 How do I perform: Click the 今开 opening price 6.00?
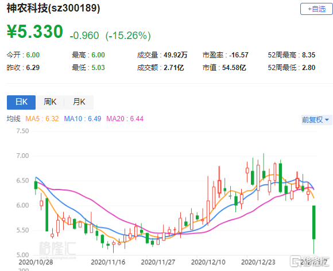point(33,55)
